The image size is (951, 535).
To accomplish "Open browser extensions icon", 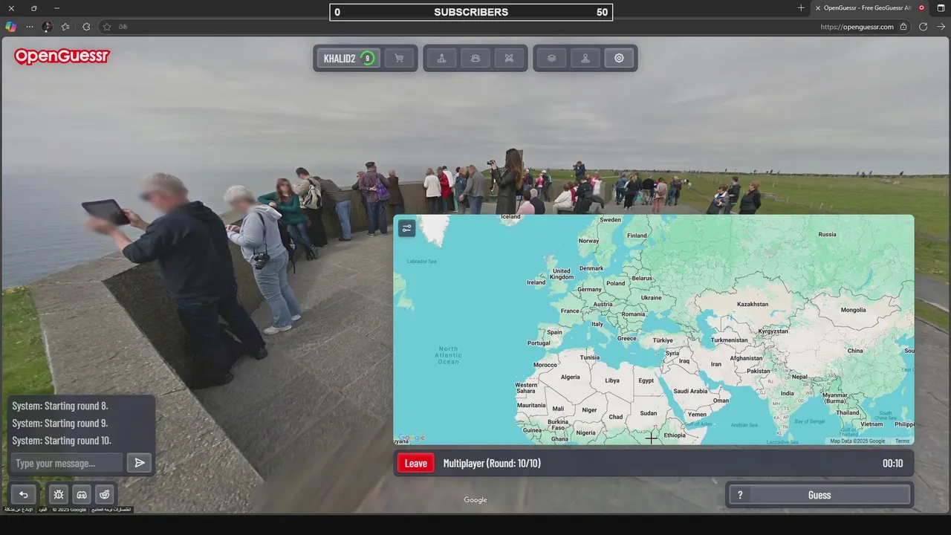I will pyautogui.click(x=86, y=27).
